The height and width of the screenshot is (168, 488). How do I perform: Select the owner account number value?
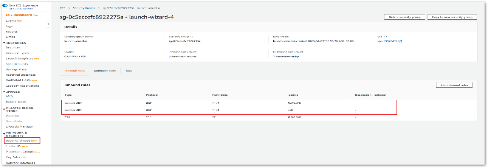coord(75,56)
